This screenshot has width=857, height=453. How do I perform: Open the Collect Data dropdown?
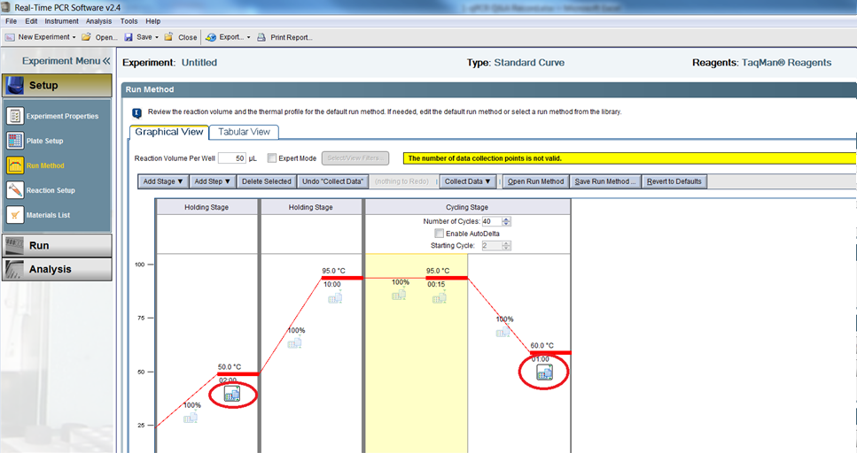pos(467,181)
